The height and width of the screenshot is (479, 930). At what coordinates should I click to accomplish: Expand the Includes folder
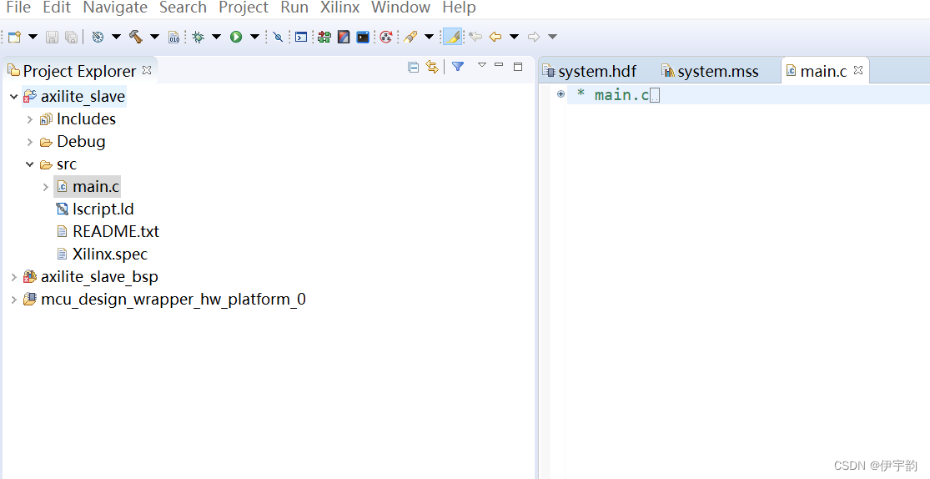30,119
